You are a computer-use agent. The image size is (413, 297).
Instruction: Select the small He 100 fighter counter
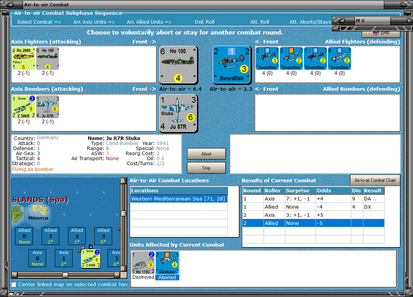[48, 59]
